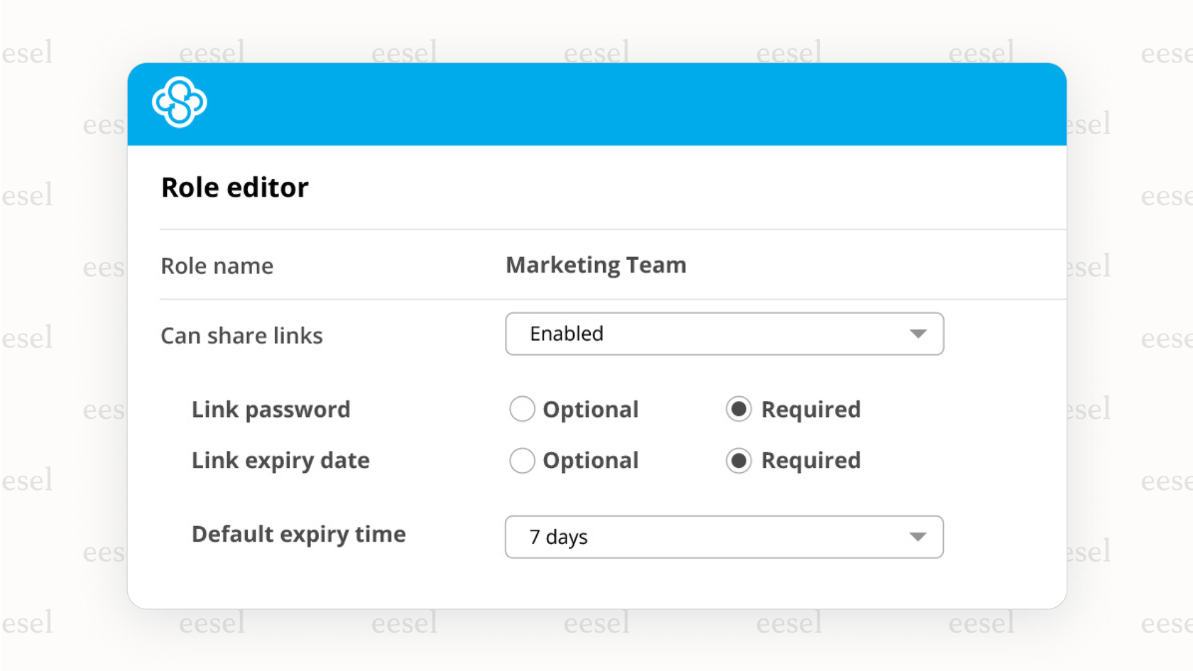Click the Link password label
Image resolution: width=1193 pixels, height=671 pixels.
[x=271, y=409]
